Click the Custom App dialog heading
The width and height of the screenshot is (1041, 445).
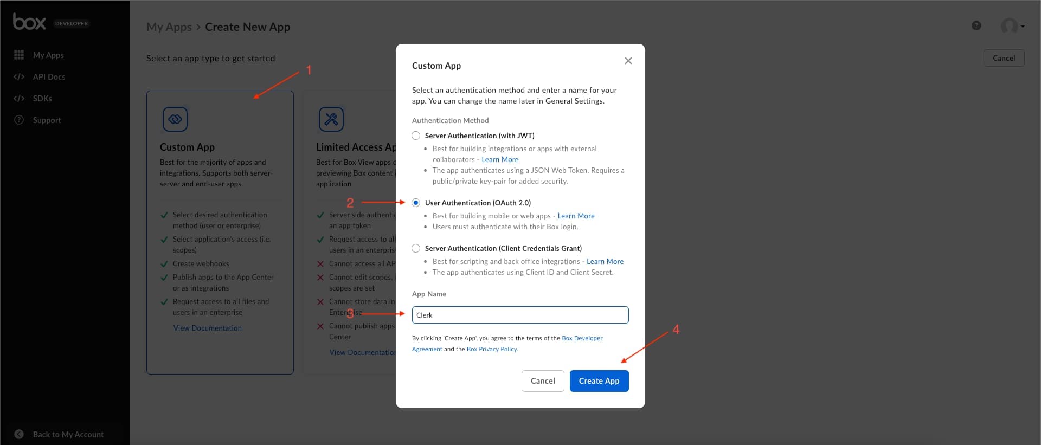click(x=436, y=66)
